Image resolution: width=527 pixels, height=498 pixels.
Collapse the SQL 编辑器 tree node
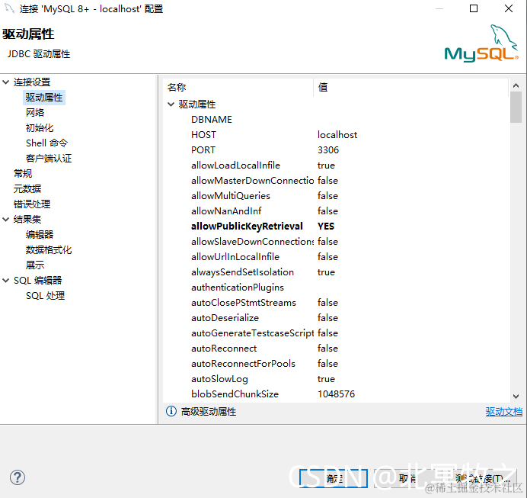pyautogui.click(x=6, y=281)
